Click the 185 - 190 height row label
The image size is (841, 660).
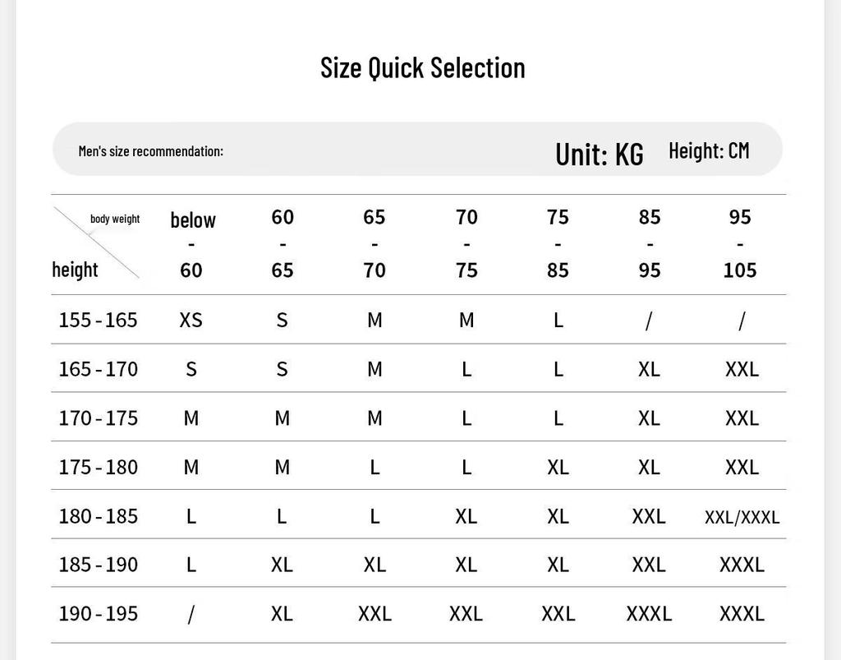(x=99, y=565)
